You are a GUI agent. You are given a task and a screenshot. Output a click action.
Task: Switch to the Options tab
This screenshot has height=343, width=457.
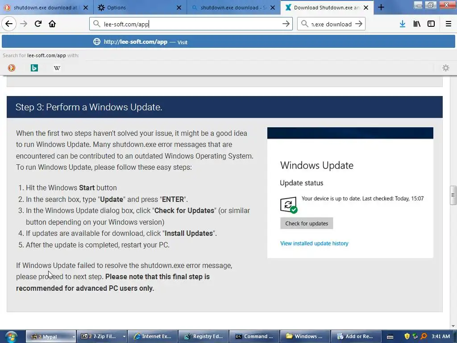140,8
